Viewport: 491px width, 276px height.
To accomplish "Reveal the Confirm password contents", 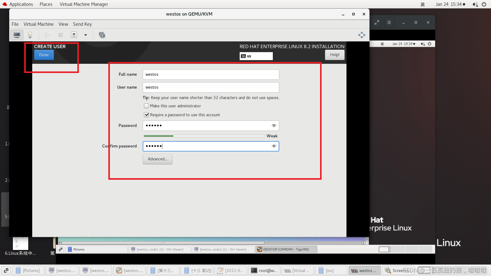I will click(274, 146).
